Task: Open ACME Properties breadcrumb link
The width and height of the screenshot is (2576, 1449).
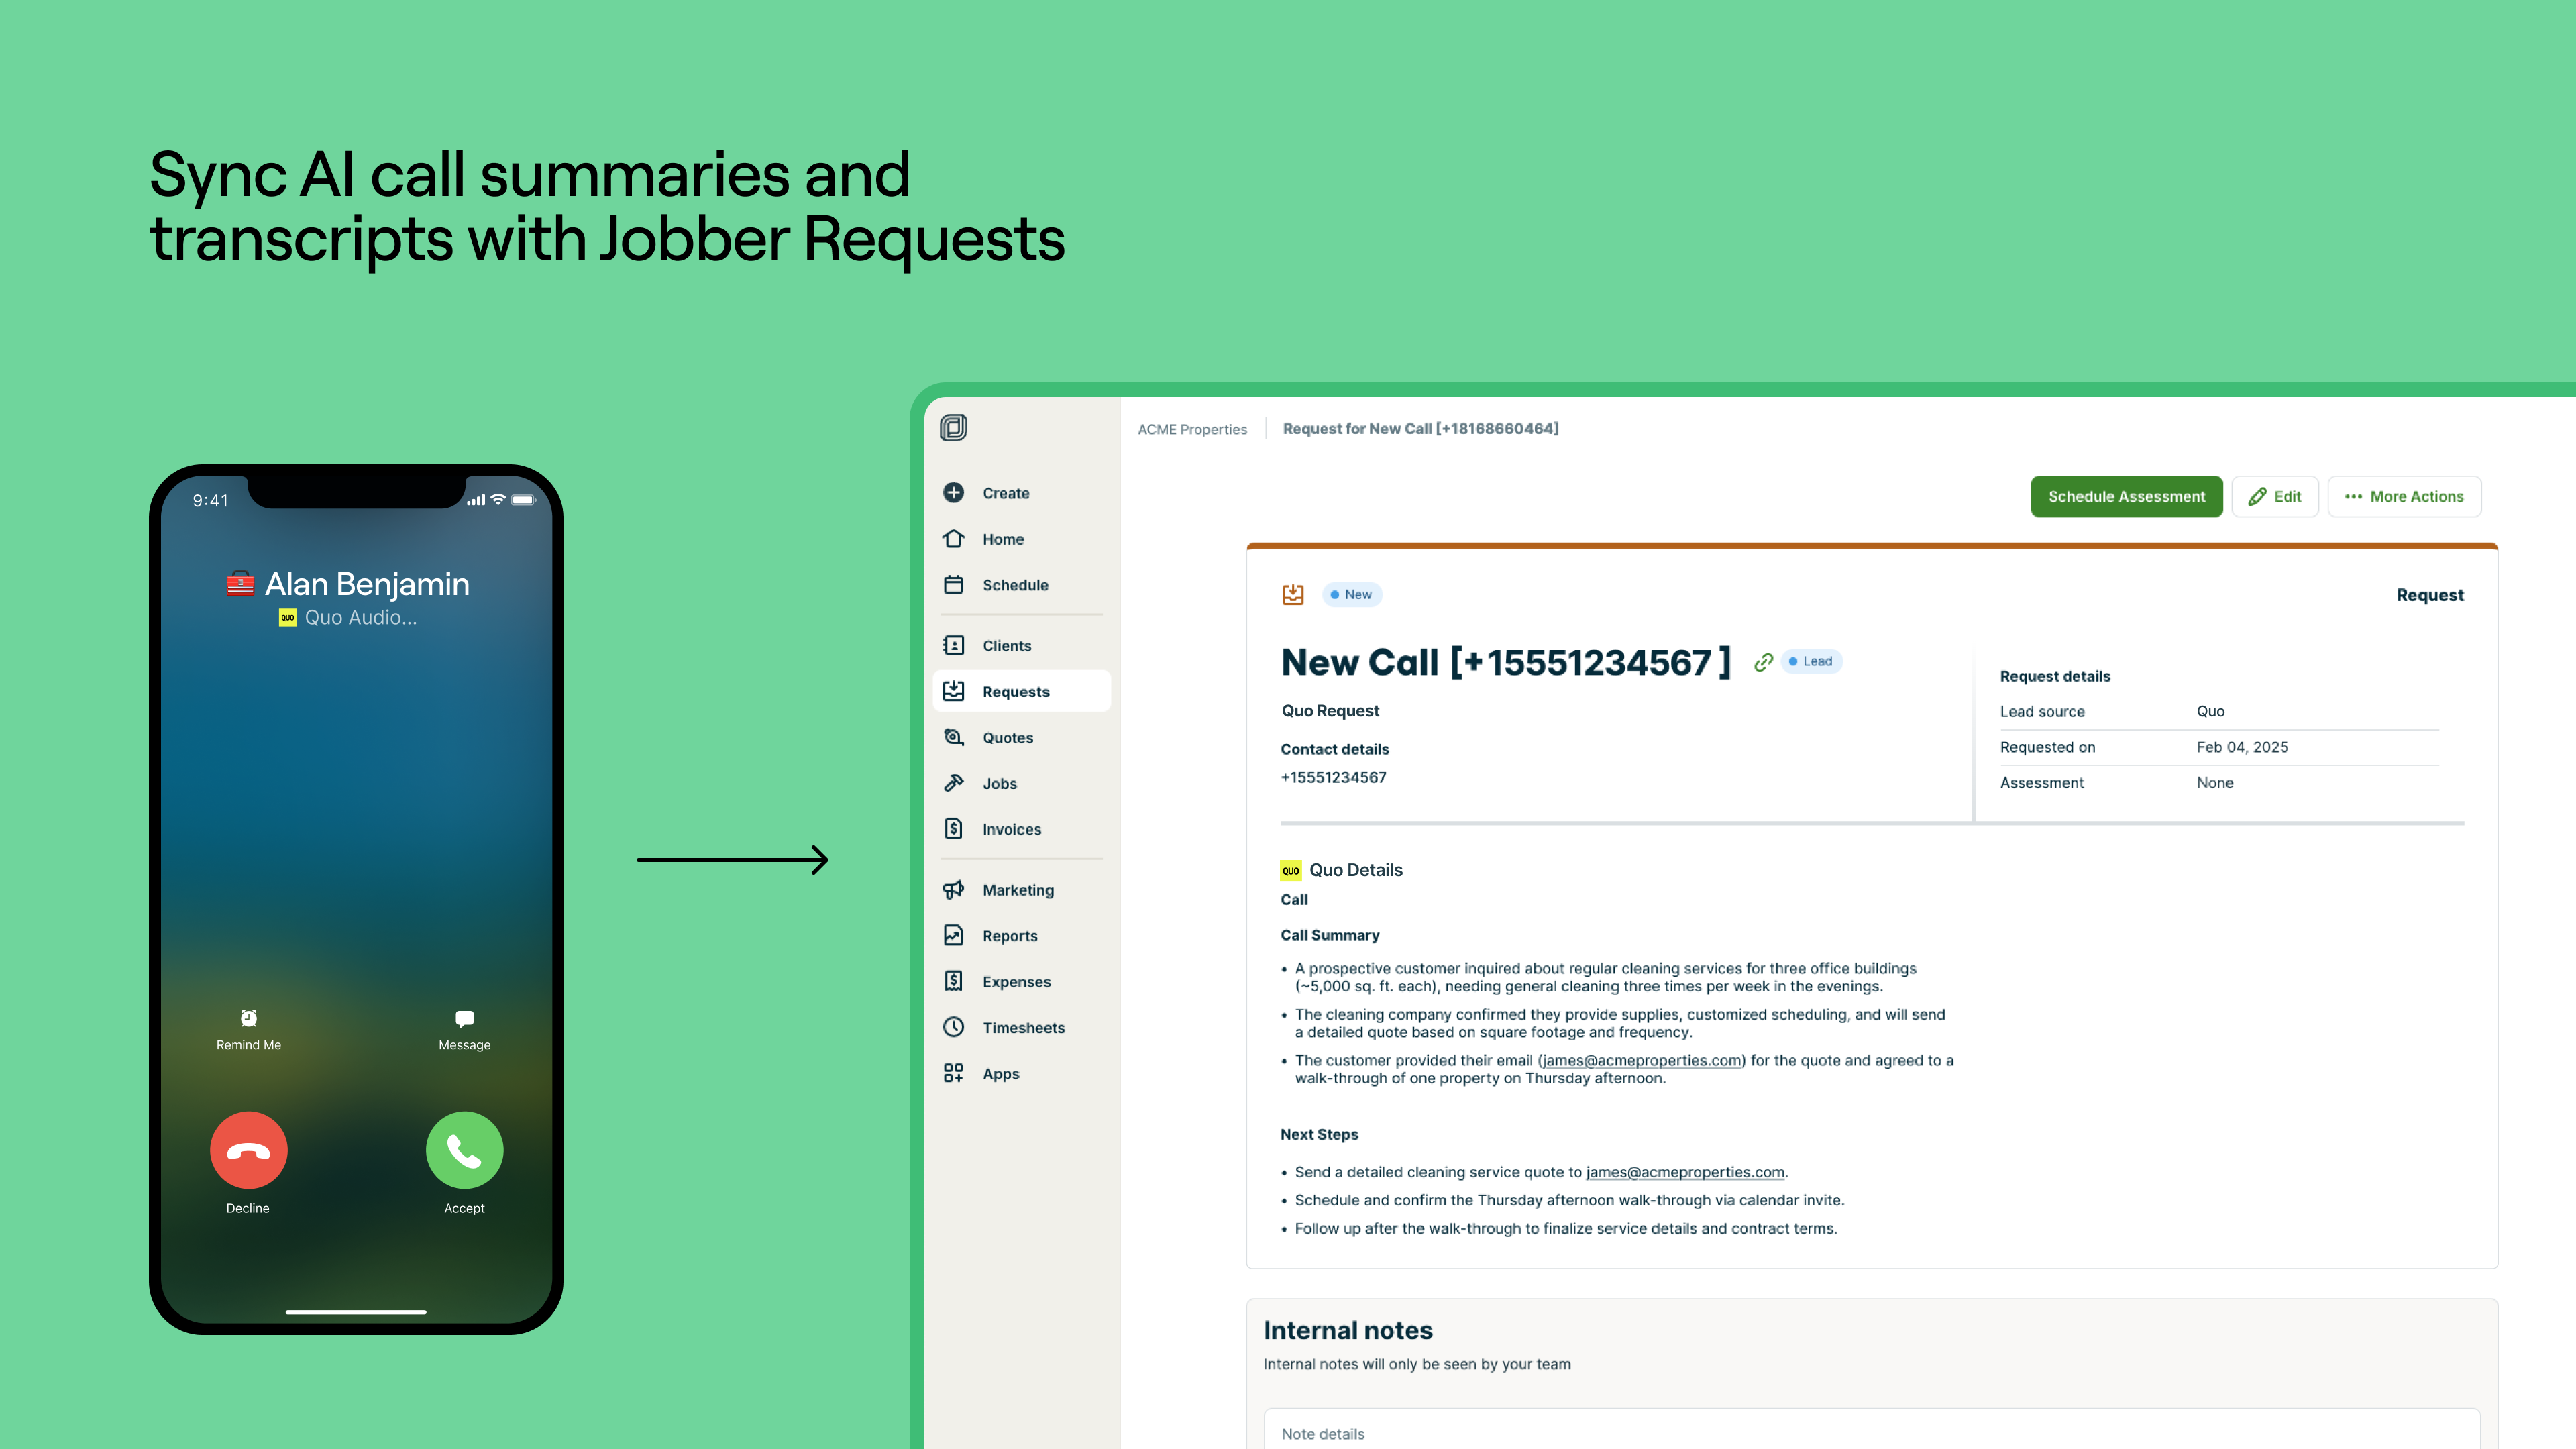Action: 1192,429
